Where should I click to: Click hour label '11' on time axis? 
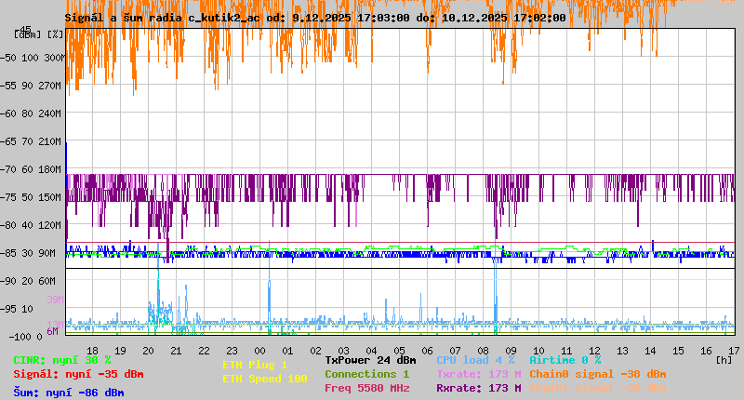566,351
